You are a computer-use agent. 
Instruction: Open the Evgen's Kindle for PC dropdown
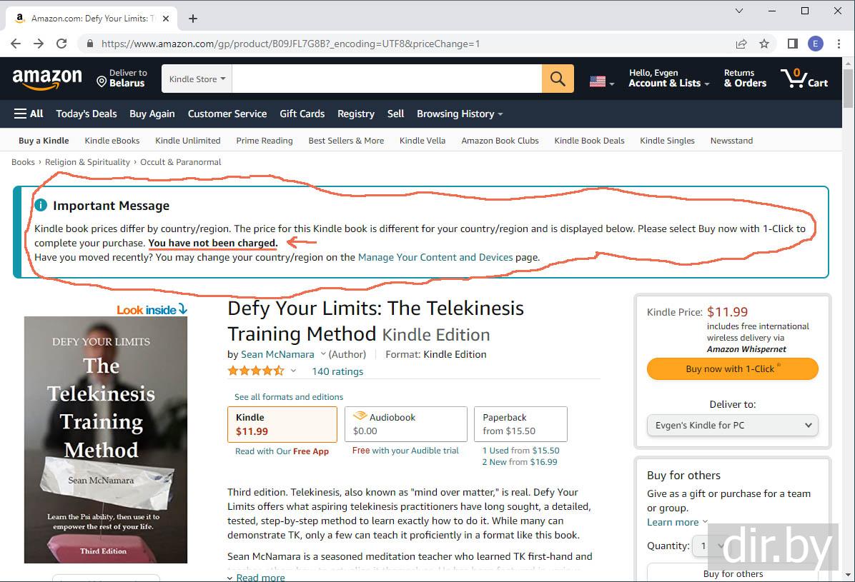(732, 425)
